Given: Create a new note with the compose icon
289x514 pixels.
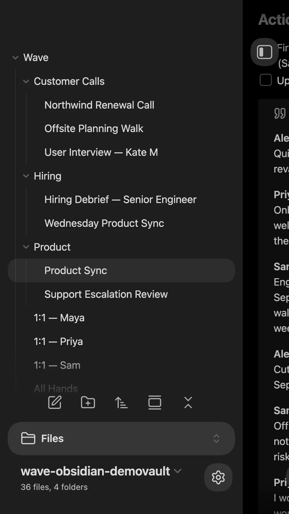Looking at the screenshot, I should (x=55, y=402).
